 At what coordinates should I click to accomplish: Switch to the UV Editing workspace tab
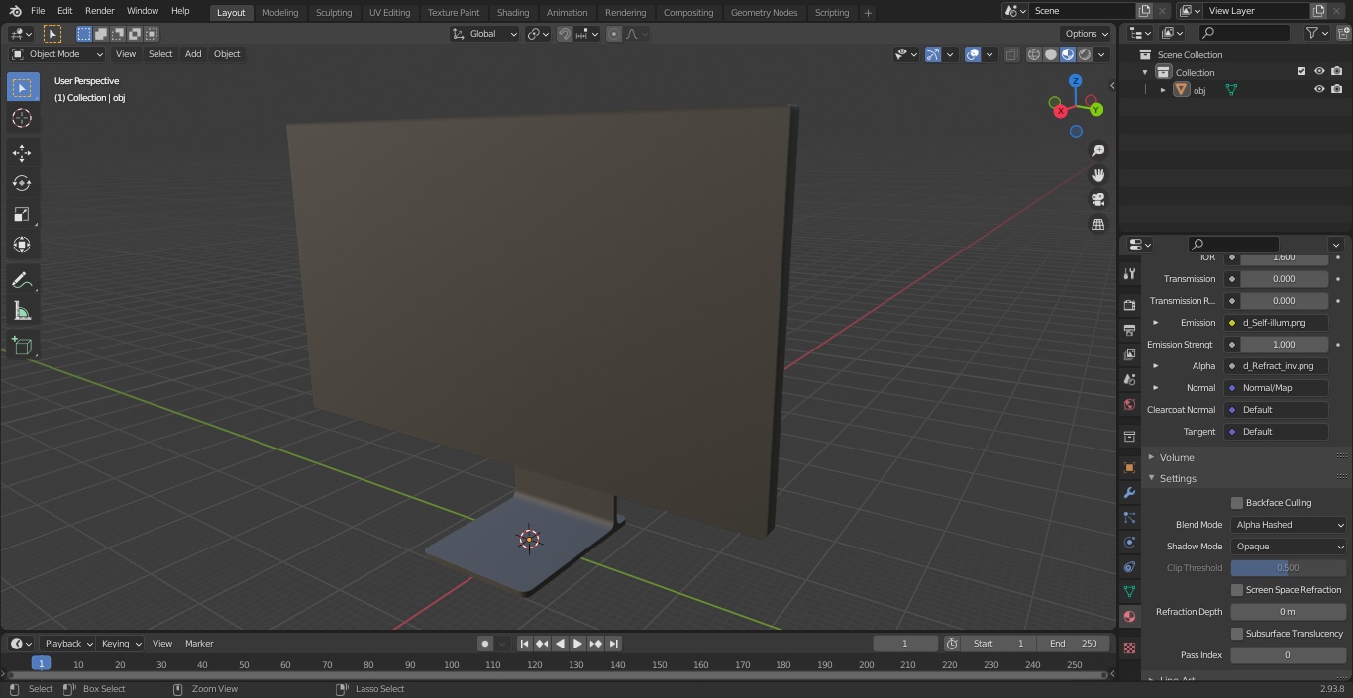[389, 13]
